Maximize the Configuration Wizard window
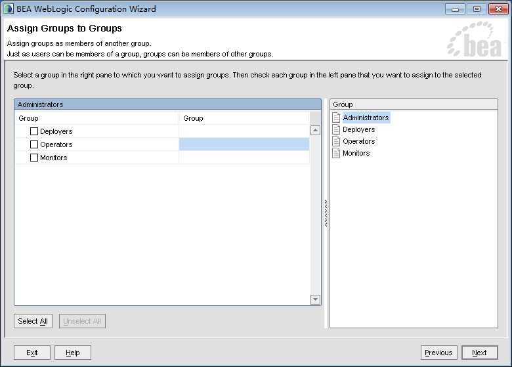Screen dimensions: 512x367 pyautogui.click(x=477, y=9)
